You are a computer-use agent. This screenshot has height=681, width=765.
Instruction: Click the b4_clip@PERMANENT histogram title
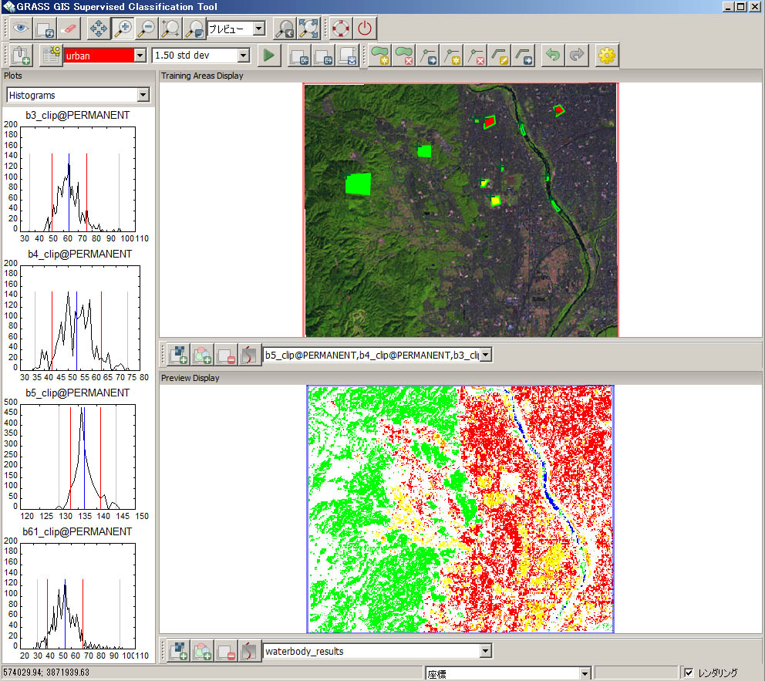click(x=79, y=255)
